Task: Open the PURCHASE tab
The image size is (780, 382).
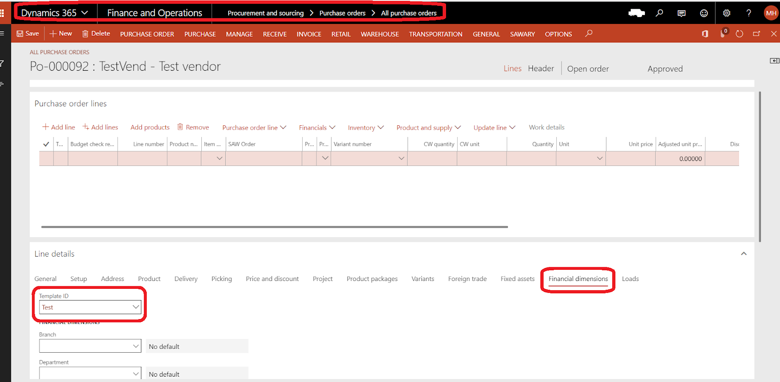Action: pyautogui.click(x=200, y=34)
